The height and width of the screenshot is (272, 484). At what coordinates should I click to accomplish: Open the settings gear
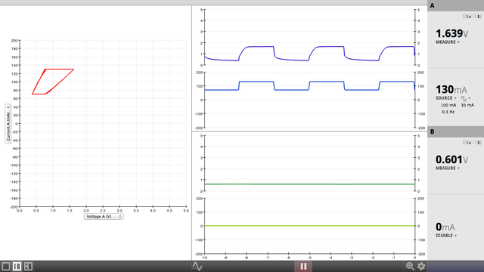coord(421,266)
